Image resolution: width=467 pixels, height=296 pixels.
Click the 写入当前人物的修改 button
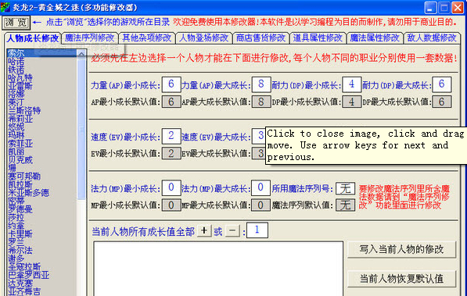[401, 249]
